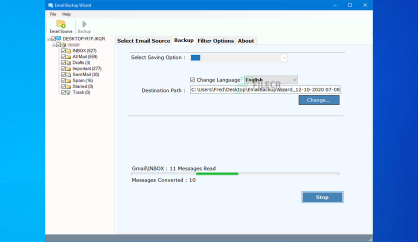The image size is (418, 242).
Task: Select the Trash (0) label
Action: pos(81,92)
